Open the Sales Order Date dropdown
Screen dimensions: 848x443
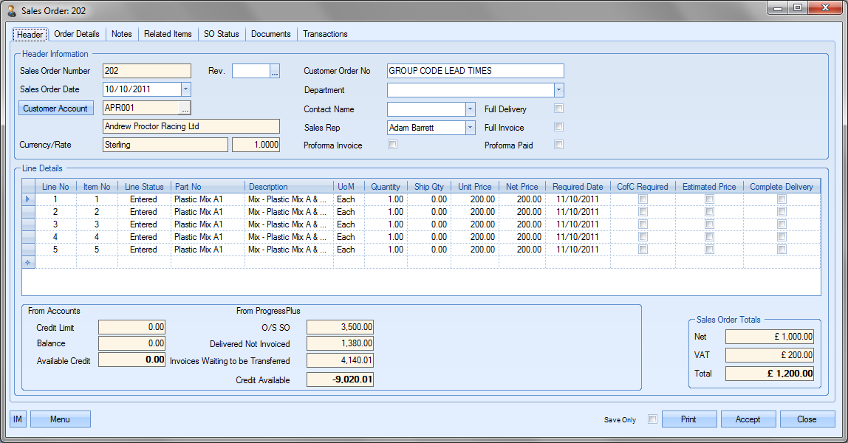point(185,89)
